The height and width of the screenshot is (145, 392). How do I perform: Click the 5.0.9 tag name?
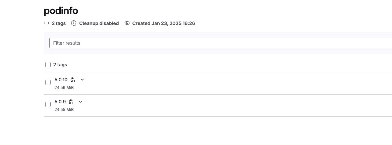(60, 102)
